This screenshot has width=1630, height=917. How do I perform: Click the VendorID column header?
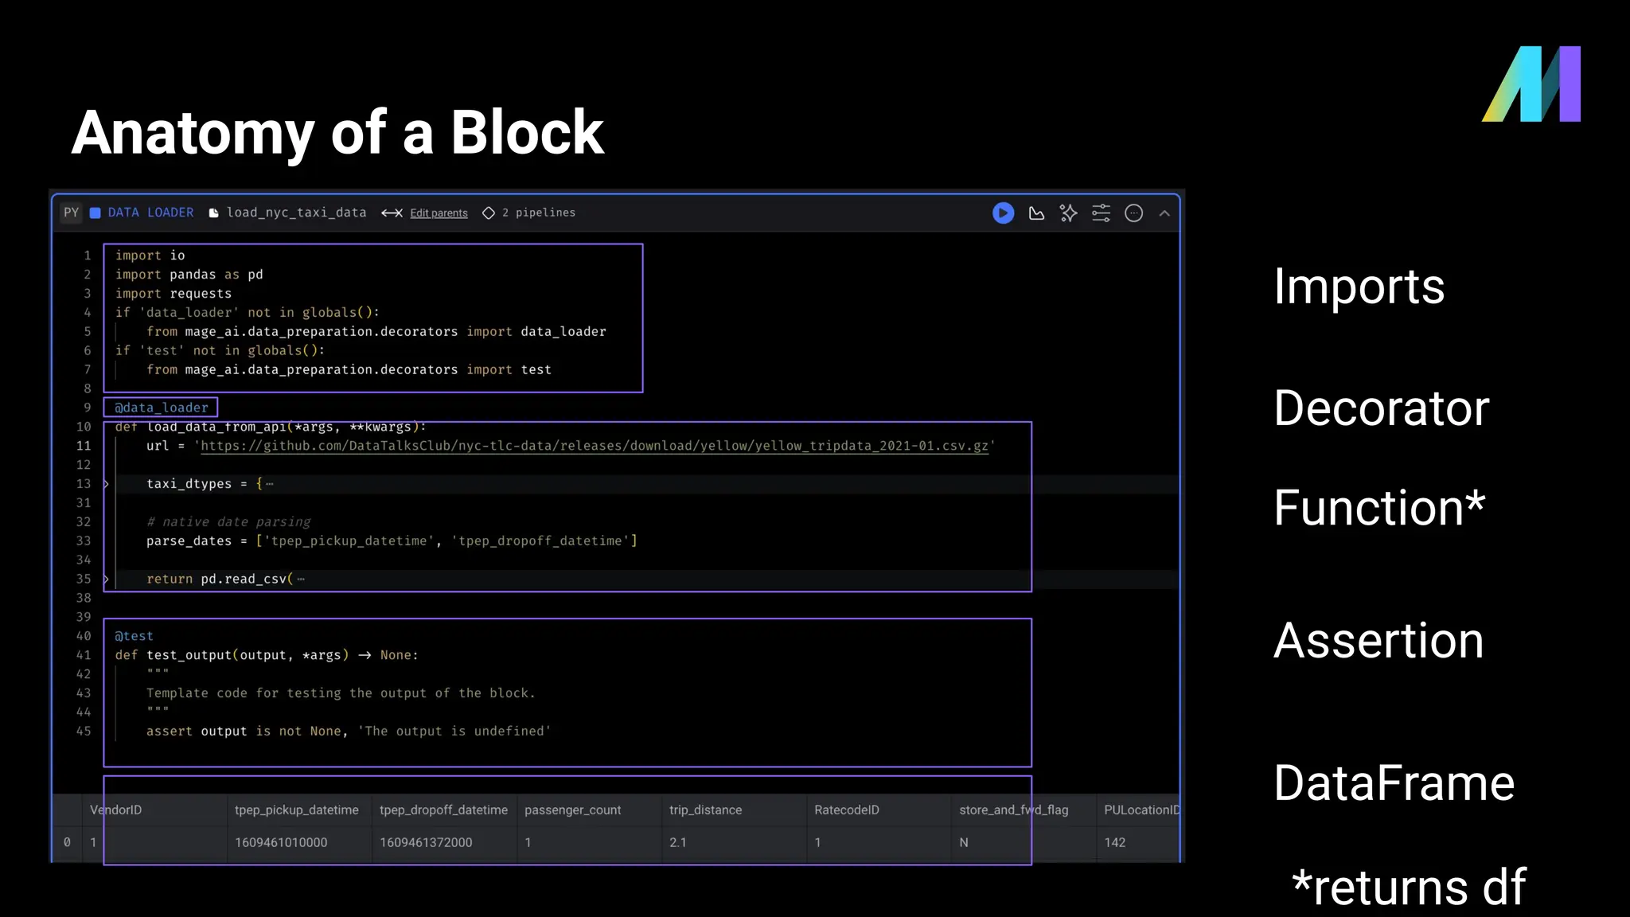point(116,810)
